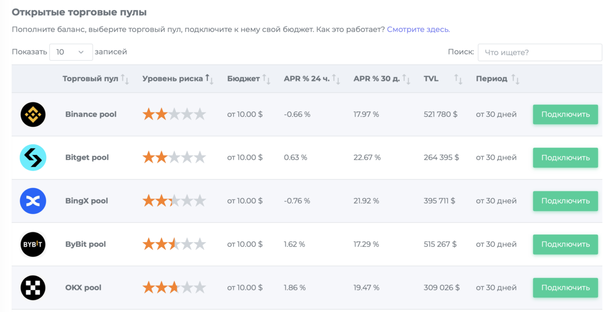Click the 395 711 $ TVL value
The width and height of the screenshot is (613, 312).
pyautogui.click(x=440, y=201)
